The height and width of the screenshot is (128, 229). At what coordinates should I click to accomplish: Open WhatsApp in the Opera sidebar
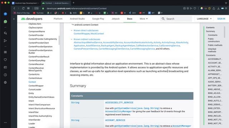pyautogui.click(x=5, y=22)
